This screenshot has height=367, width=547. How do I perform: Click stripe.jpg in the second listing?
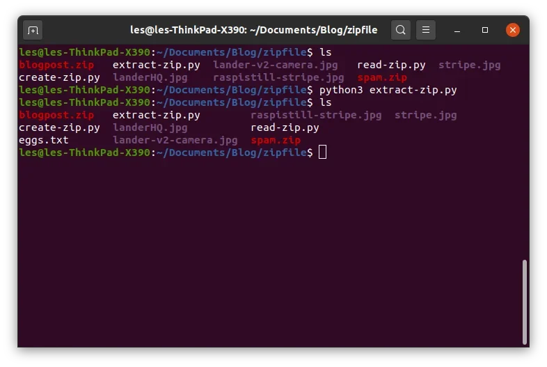pos(426,115)
